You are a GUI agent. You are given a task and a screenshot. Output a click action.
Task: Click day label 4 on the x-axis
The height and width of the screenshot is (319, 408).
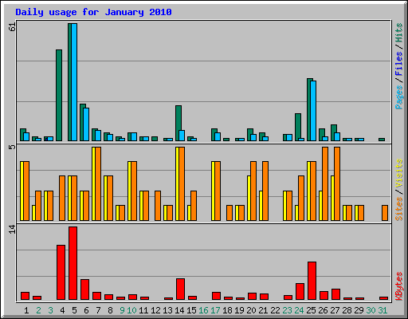coord(62,310)
